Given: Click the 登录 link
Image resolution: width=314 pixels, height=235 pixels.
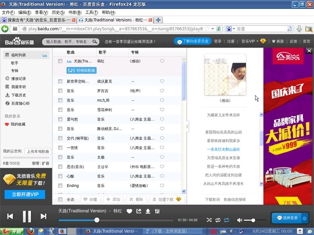Looking at the screenshot, I should pyautogui.click(x=217, y=42).
